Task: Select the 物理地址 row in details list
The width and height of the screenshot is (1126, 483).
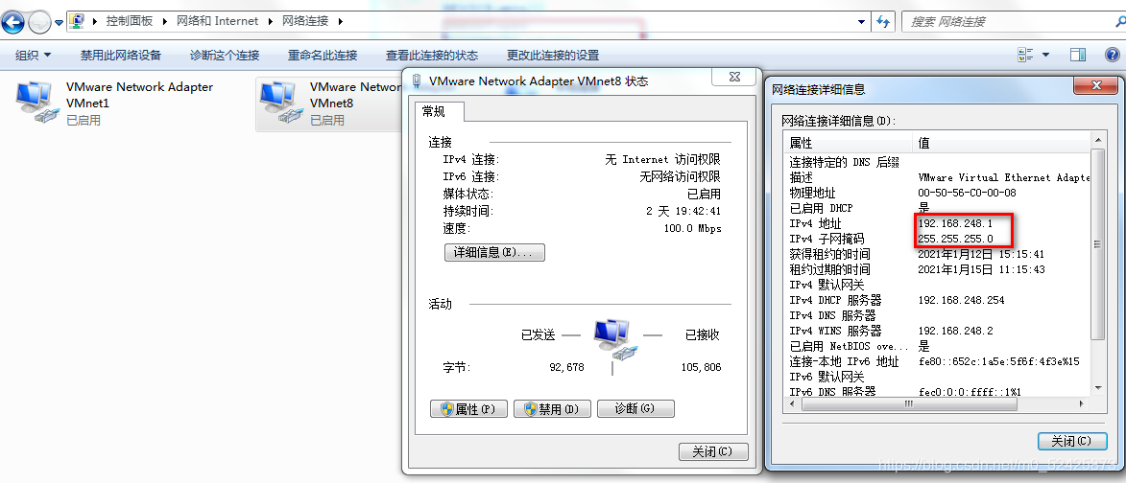Action: click(937, 193)
